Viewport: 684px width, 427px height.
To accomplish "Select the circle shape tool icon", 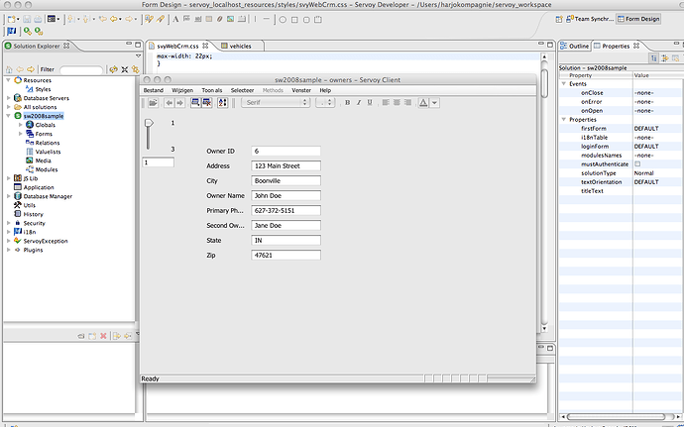I will click(283, 20).
